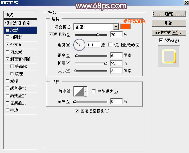Click the 等高线 contour curve thumbnail

pos(79,91)
